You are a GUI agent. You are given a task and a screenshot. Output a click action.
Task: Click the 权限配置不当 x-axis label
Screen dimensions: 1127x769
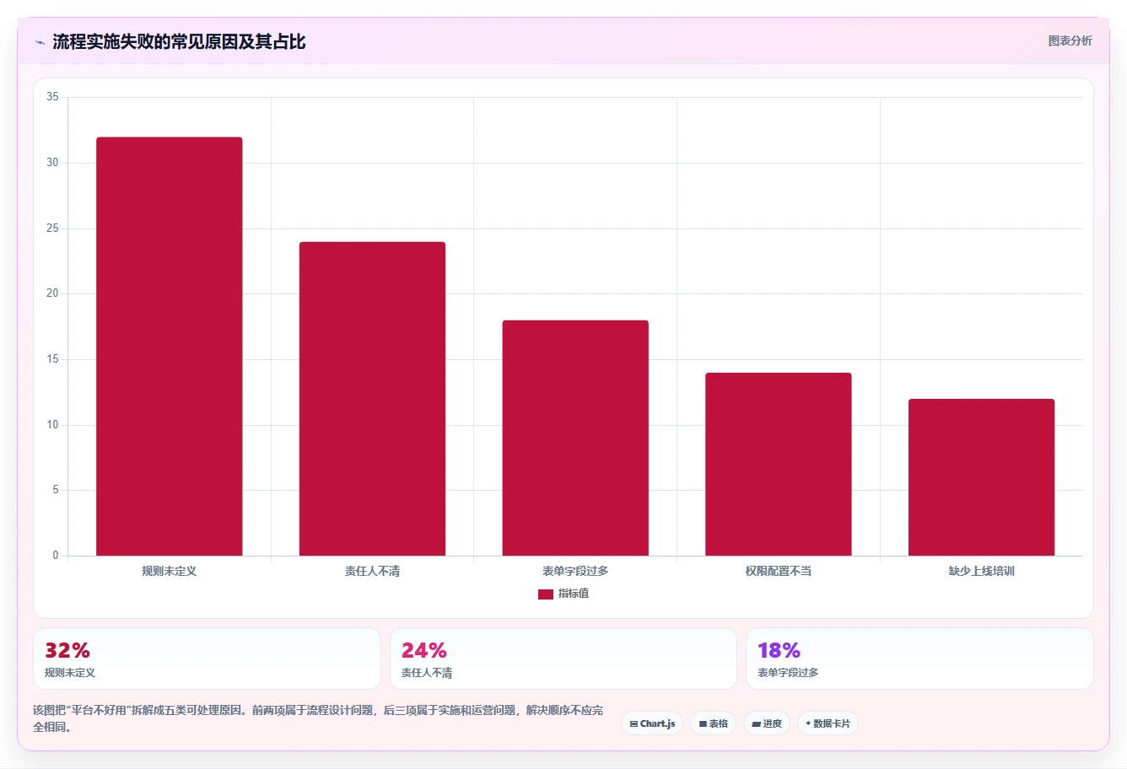click(x=779, y=571)
